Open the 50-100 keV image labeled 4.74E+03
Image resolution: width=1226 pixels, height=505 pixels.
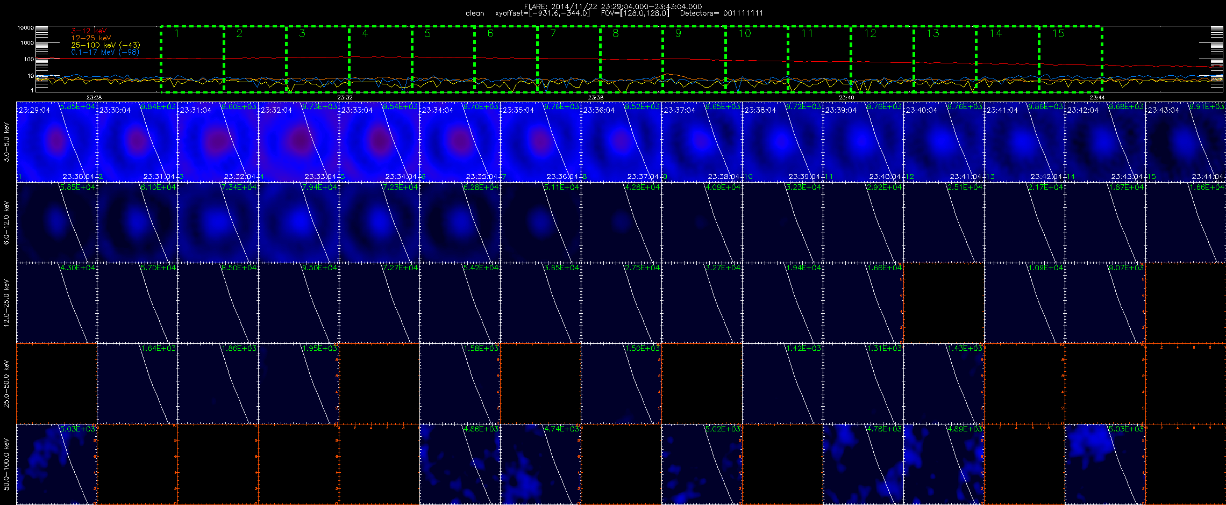pos(540,464)
